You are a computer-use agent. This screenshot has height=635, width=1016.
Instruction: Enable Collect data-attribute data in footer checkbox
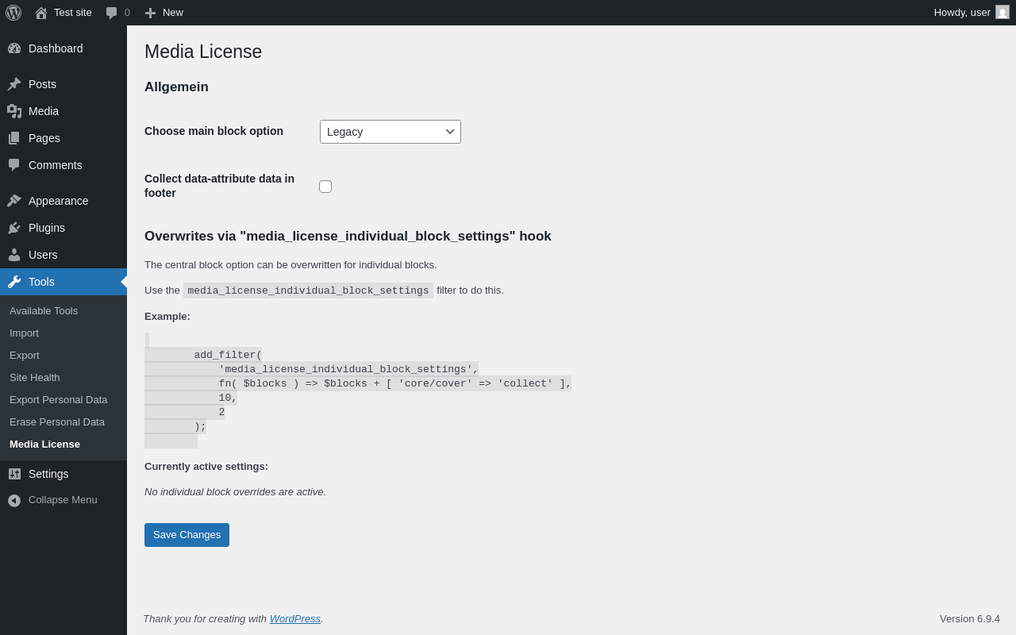[325, 187]
